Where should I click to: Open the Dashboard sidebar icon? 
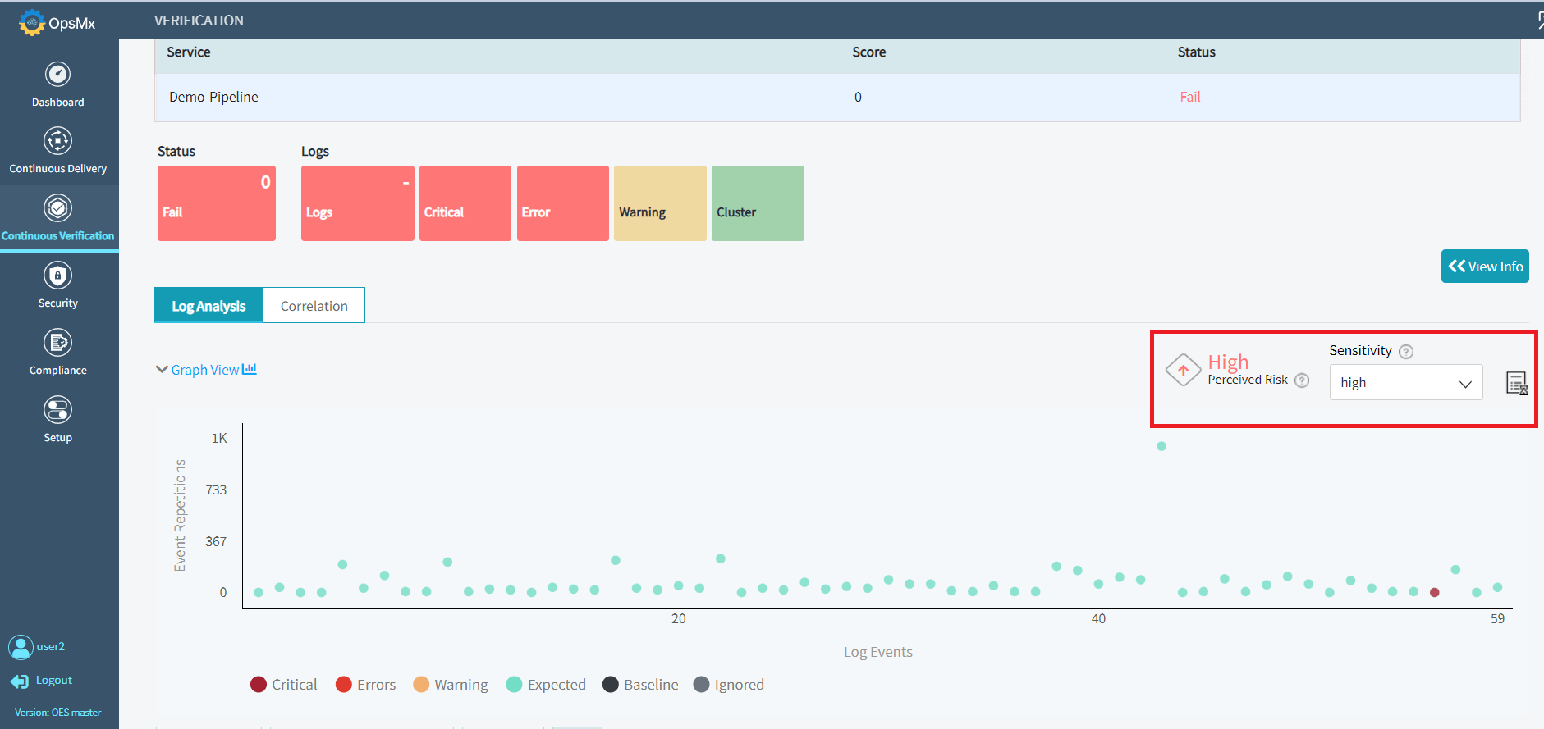(x=57, y=75)
